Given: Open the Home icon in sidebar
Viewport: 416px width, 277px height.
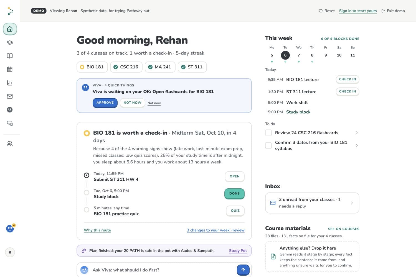Looking at the screenshot, I should tap(10, 29).
